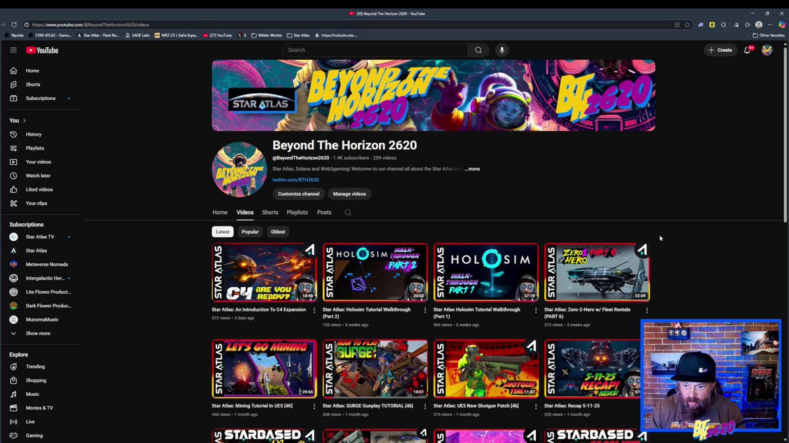Click the browser address bar URL
Viewport: 789px width, 443px height.
coord(91,25)
